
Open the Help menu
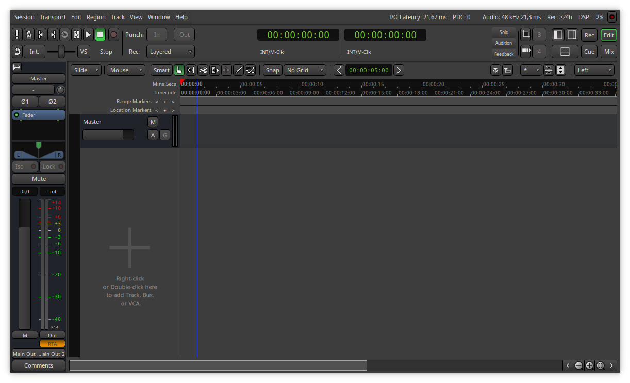(x=181, y=17)
